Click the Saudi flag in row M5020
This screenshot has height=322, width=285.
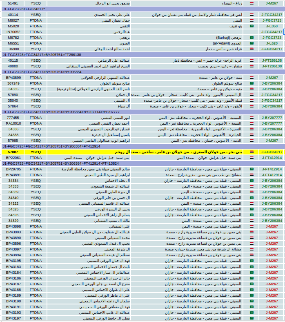pos(252,26)
